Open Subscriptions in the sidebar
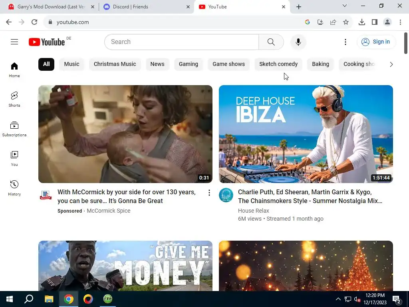Image resolution: width=409 pixels, height=307 pixels. pyautogui.click(x=14, y=129)
